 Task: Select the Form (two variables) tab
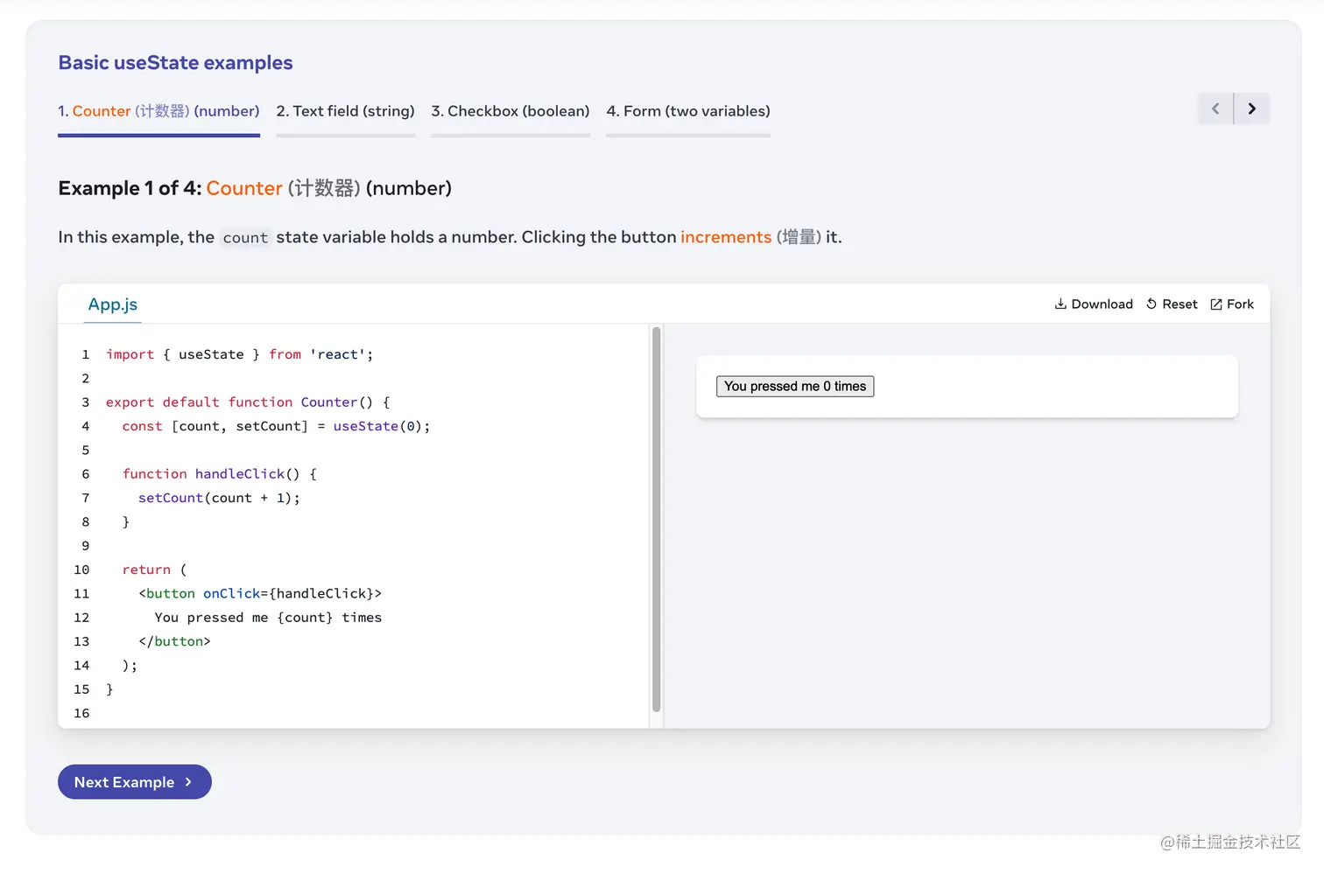tap(688, 111)
